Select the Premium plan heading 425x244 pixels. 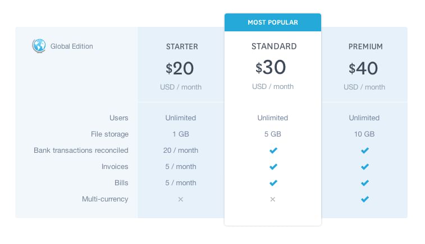(x=365, y=46)
